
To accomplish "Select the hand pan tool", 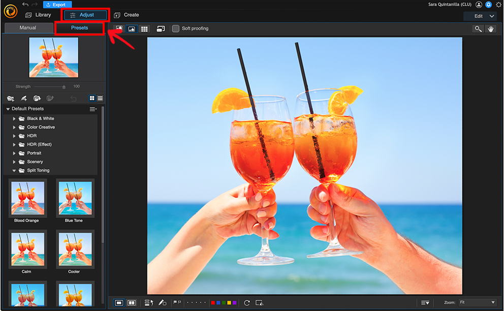I will 491,28.
